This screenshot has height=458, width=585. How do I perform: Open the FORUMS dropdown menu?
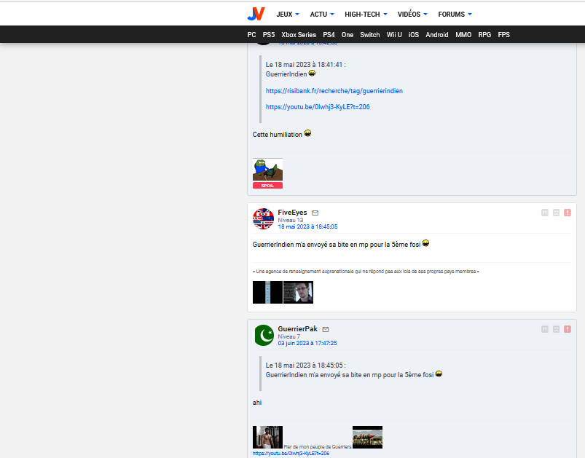click(x=455, y=14)
